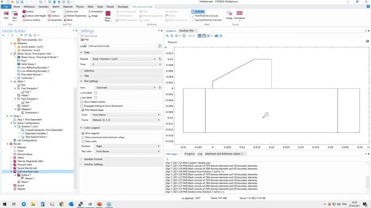This screenshot has height=208, width=371.
Task: Click the Windows Start button
Action: (x=5, y=204)
